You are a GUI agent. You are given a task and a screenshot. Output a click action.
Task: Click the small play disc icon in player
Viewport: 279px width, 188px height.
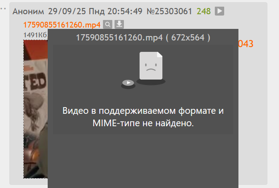[x=128, y=83]
